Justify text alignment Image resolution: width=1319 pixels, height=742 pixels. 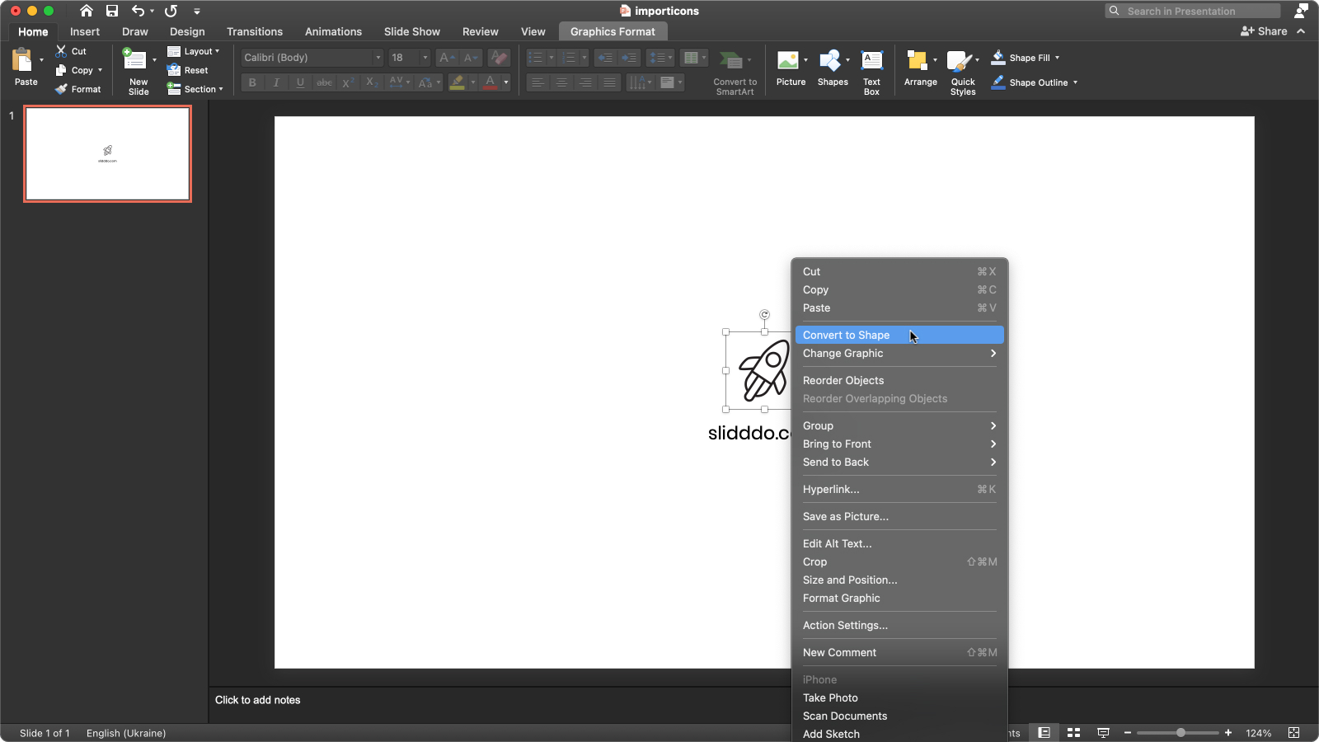(609, 82)
